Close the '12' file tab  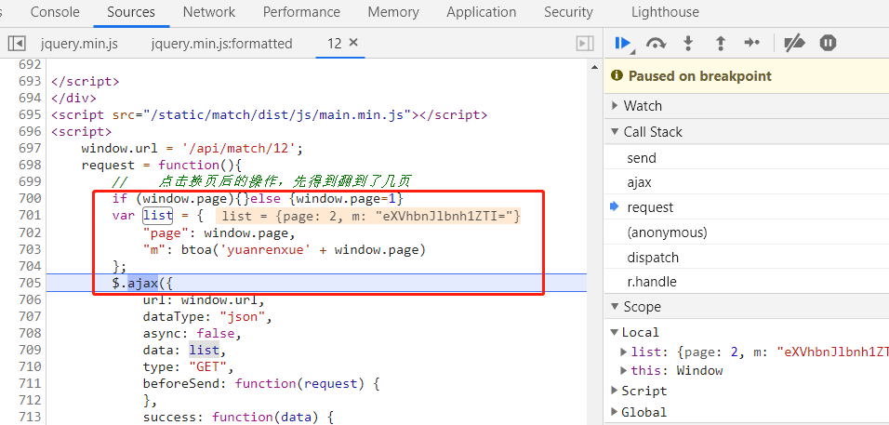point(353,43)
